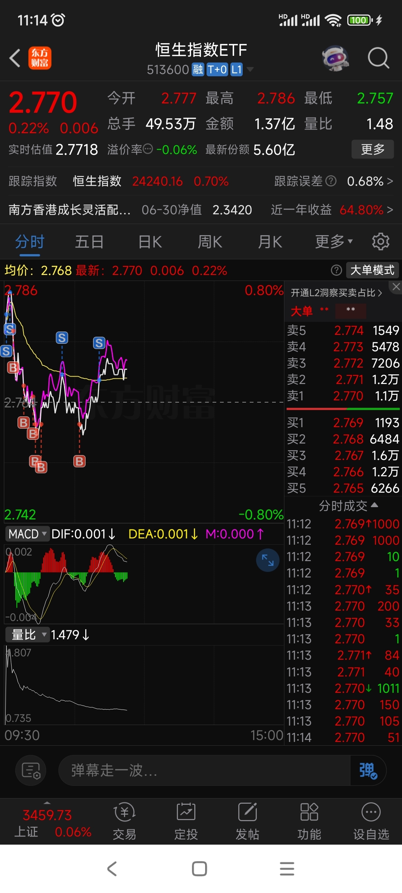
Task: Select 卖1 row at 2.770
Action: click(x=343, y=396)
